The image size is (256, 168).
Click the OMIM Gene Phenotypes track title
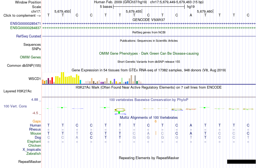[149, 54]
